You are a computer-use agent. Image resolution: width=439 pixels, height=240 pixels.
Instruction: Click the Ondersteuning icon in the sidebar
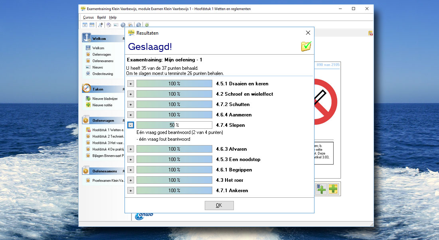[88, 74]
